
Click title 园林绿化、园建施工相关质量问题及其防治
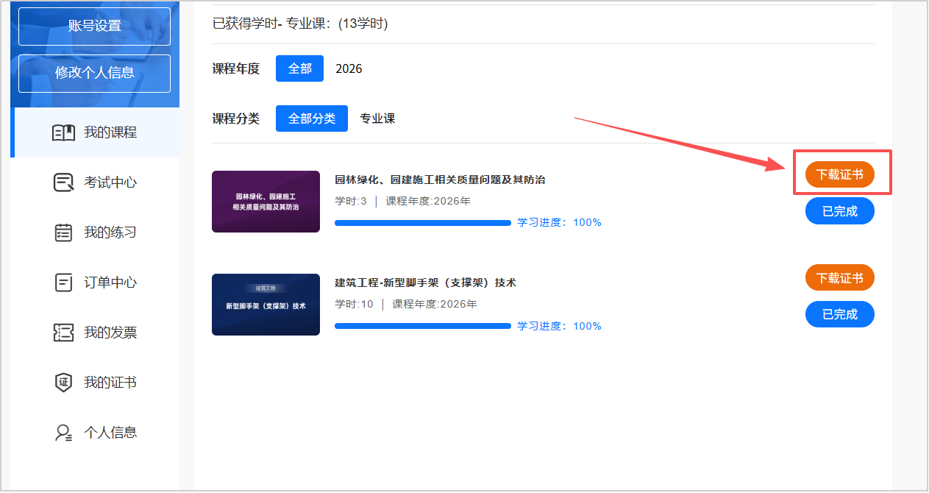[440, 180]
